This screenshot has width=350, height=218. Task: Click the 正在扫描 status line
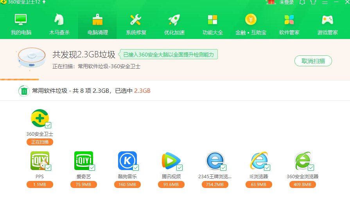coord(96,66)
